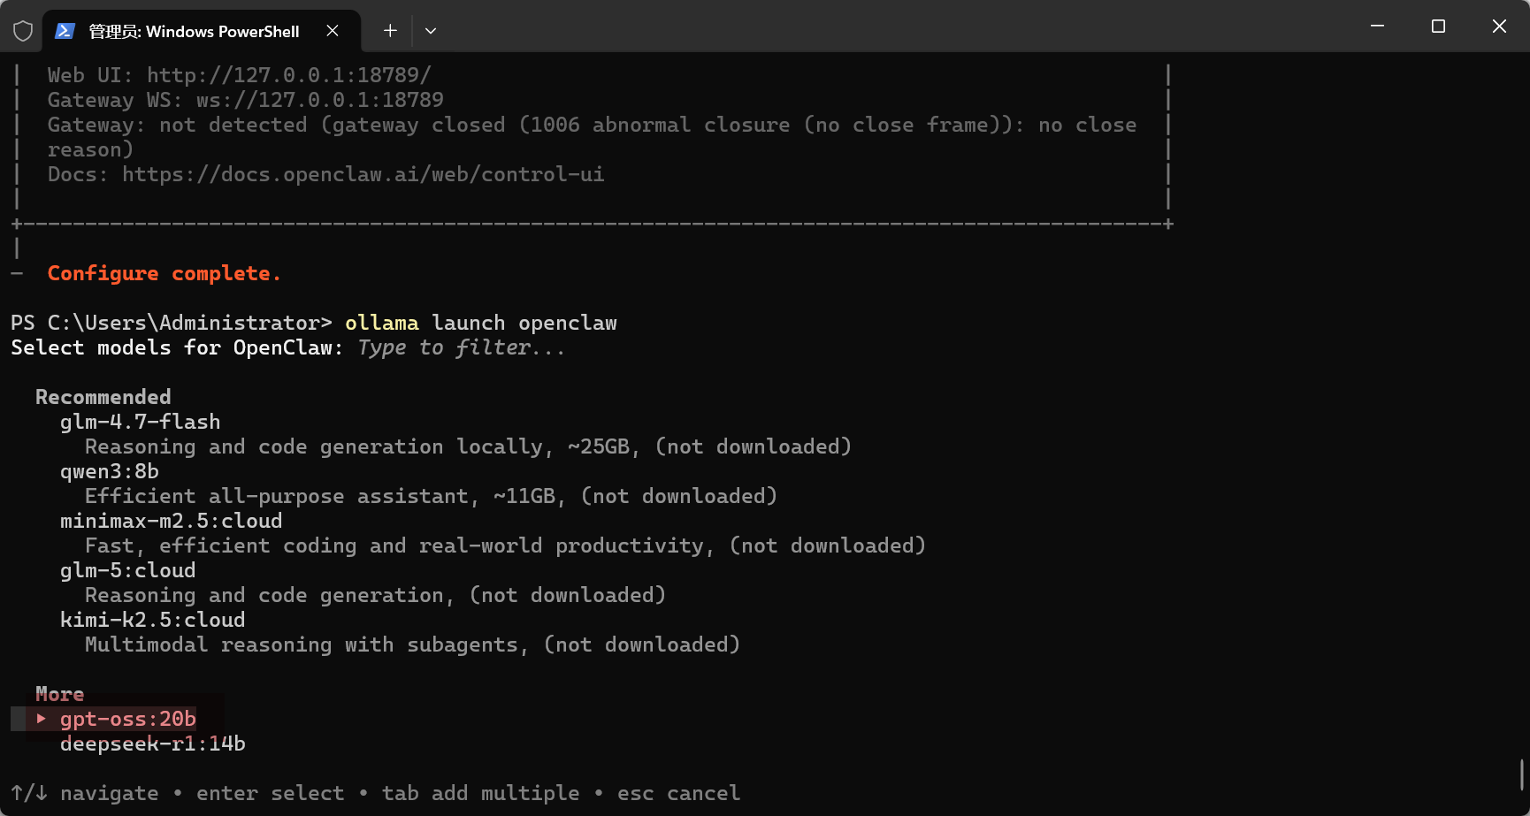Image resolution: width=1530 pixels, height=816 pixels.
Task: Click the Web UI http://127.0.0.1:18789/ address
Action: (289, 75)
